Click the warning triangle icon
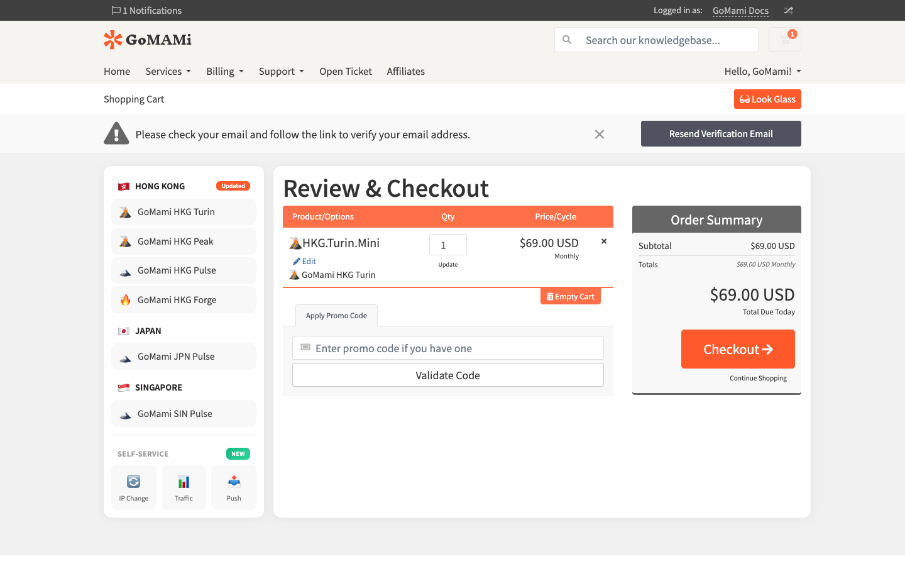 tap(116, 133)
